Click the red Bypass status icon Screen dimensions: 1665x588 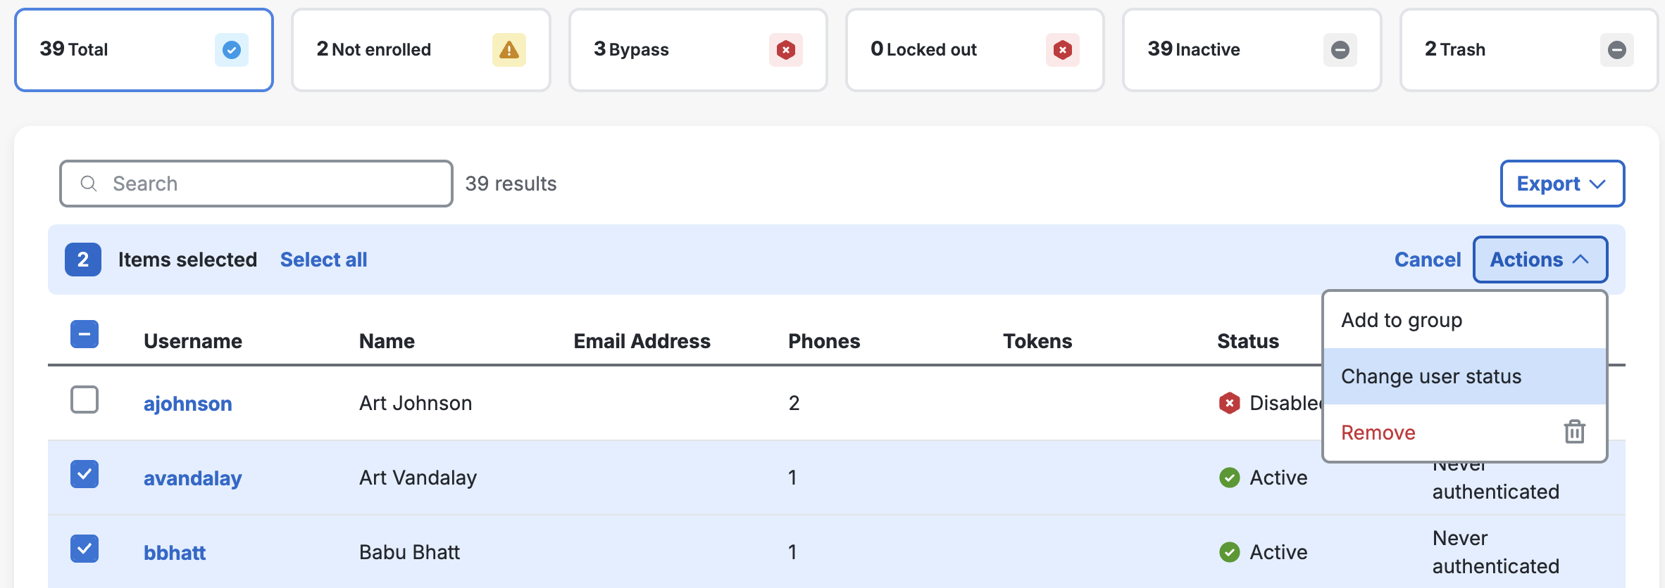785,50
